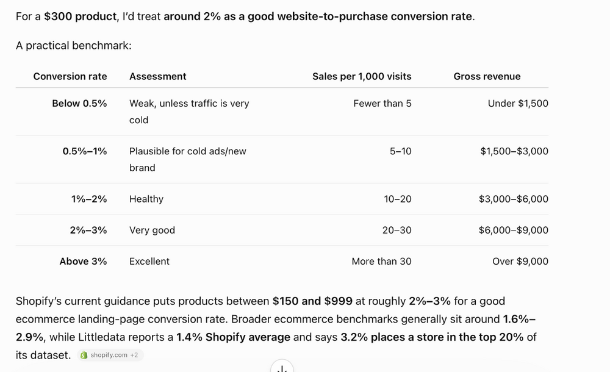Click the $6,000–$9,000 revenue cell

514,231
